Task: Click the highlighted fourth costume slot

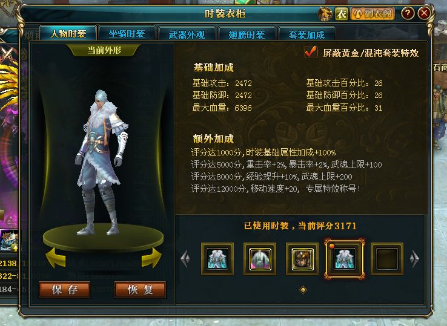Action: click(x=345, y=259)
